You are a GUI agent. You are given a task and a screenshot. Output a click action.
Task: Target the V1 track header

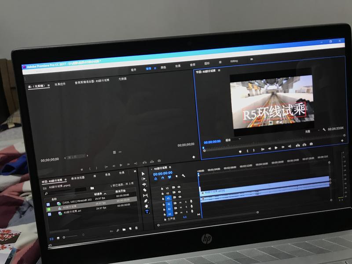tap(168, 198)
